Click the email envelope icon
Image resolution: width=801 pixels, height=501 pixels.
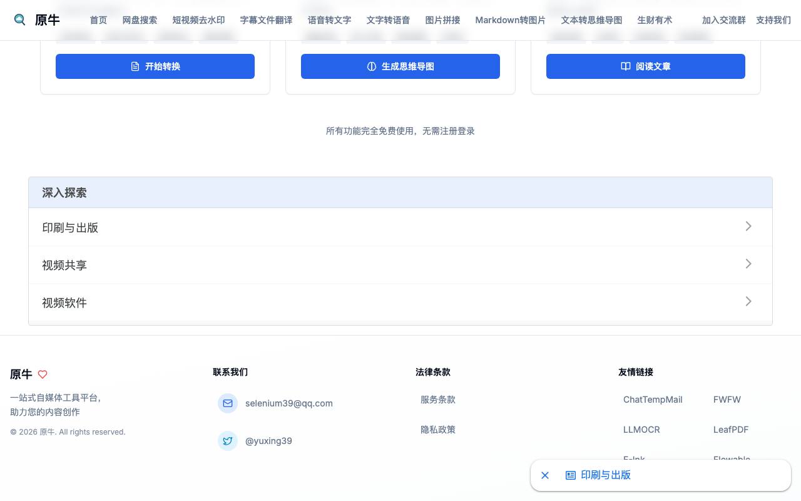click(228, 403)
